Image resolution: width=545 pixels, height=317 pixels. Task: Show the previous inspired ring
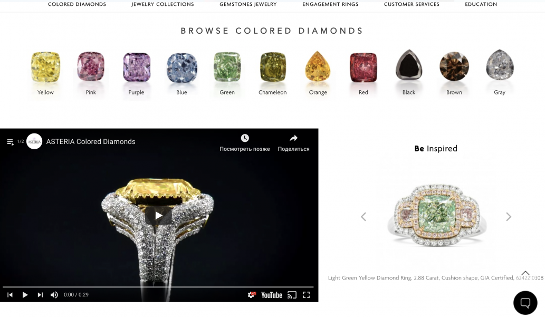click(364, 217)
